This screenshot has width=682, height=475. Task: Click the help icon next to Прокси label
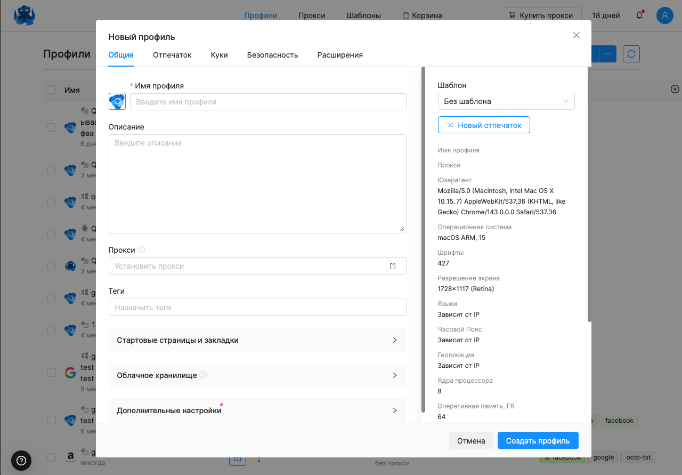click(x=141, y=249)
